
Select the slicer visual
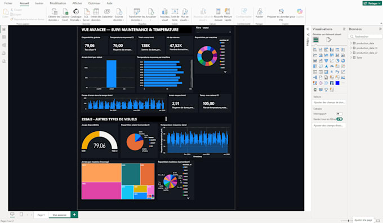coord(315,72)
